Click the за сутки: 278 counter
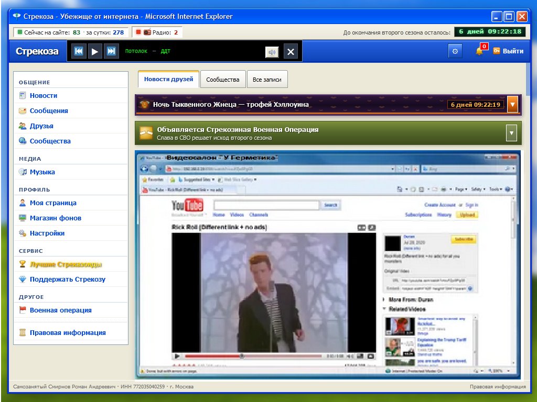This screenshot has height=402, width=537. click(x=105, y=32)
